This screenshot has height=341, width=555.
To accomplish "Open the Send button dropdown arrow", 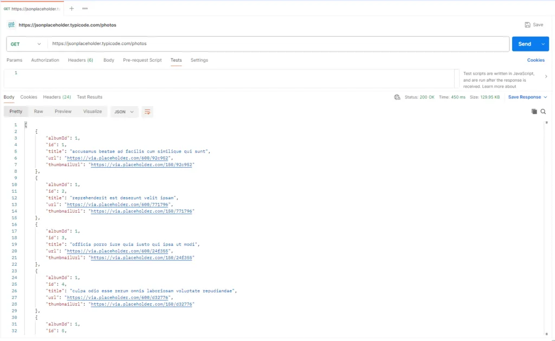I will [543, 44].
